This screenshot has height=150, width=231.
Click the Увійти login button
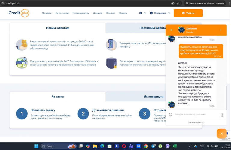tap(188, 13)
